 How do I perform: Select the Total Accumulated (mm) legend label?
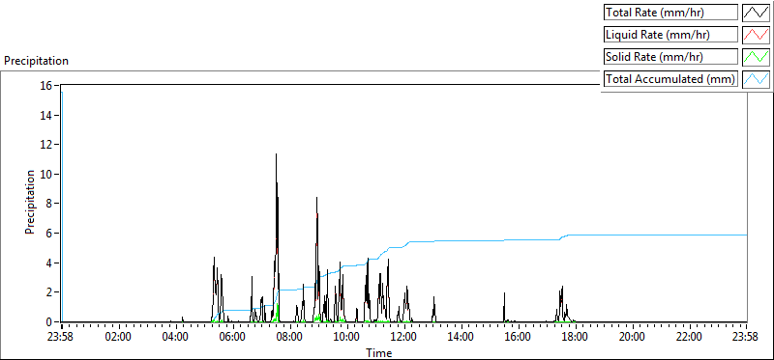670,79
